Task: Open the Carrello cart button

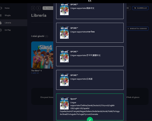Action: coord(140,8)
